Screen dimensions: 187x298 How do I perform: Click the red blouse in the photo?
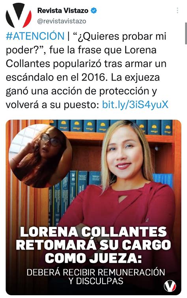coord(122,205)
